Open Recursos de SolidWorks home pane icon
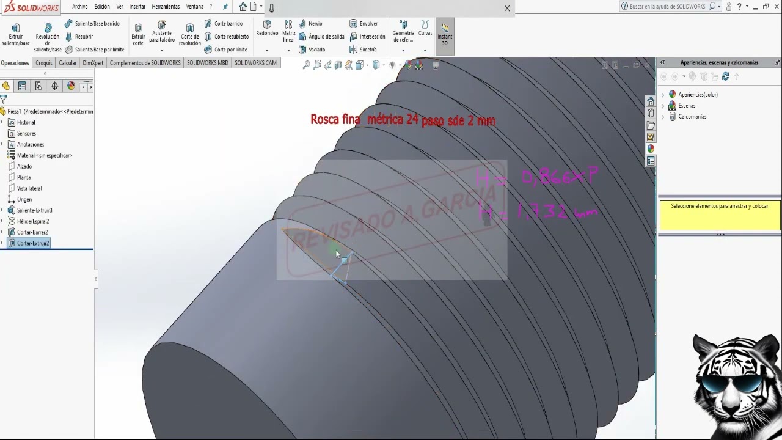 point(651,101)
